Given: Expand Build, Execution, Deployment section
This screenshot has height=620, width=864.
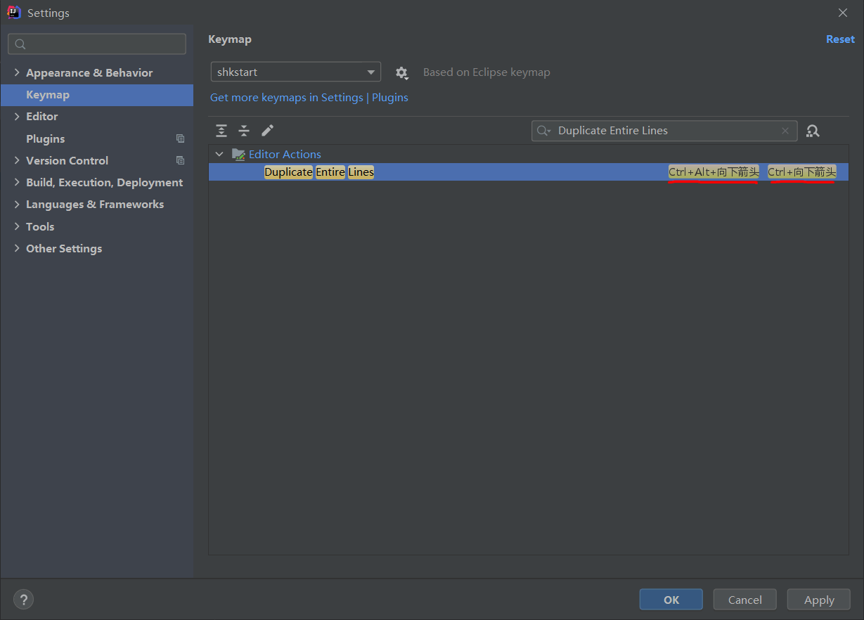Looking at the screenshot, I should point(17,183).
